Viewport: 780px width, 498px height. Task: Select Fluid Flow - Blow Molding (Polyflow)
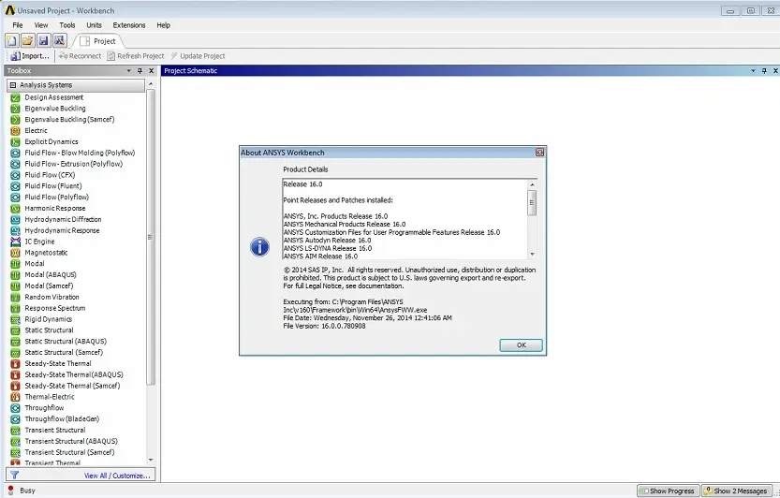(x=81, y=153)
